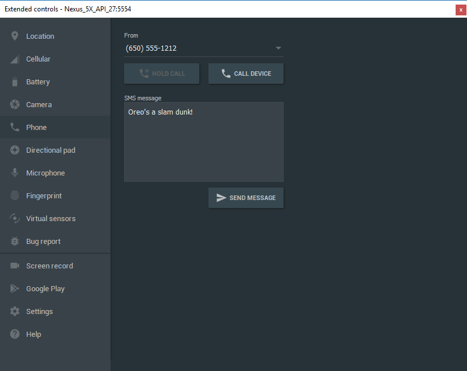Open the Fingerprint section
This screenshot has width=467, height=371.
click(x=55, y=195)
